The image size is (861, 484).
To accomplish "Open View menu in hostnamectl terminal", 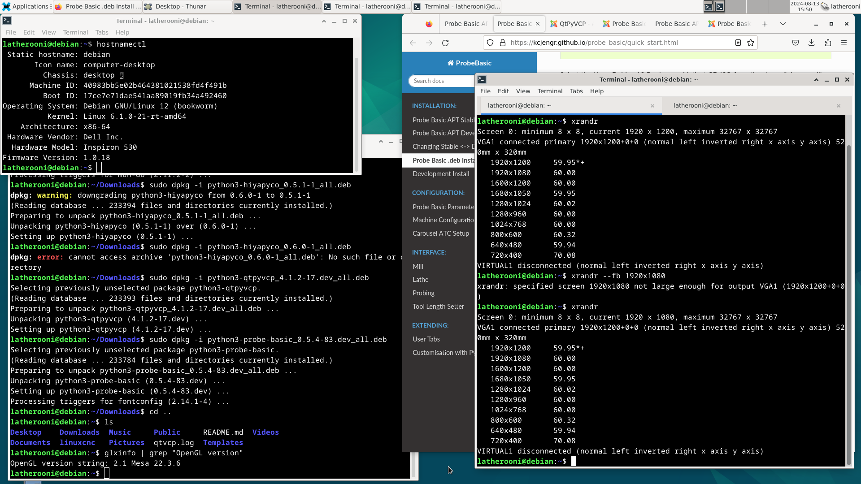I will coord(48,32).
